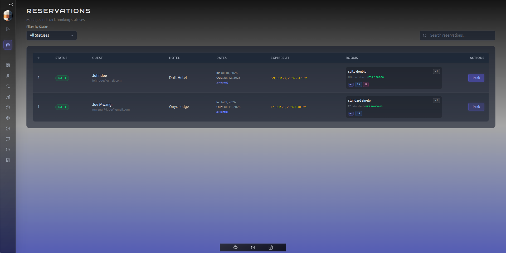The height and width of the screenshot is (253, 506).
Task: Click the standard single room card title
Action: pos(359,101)
